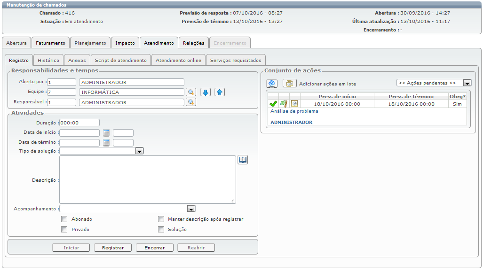Viewport: 483px width, 270px height.
Task: Open the Tipo de solução dropdown
Action: tap(139, 151)
